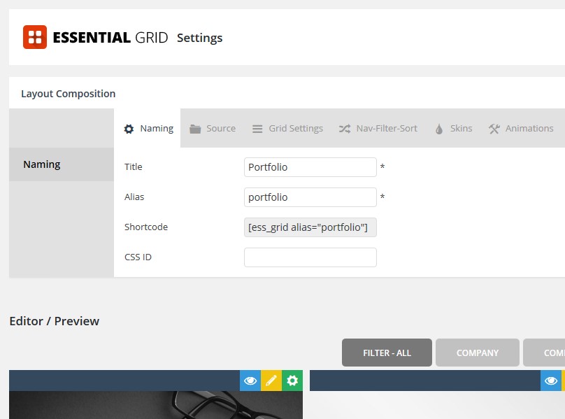Open the Grid Settings tab

(287, 129)
